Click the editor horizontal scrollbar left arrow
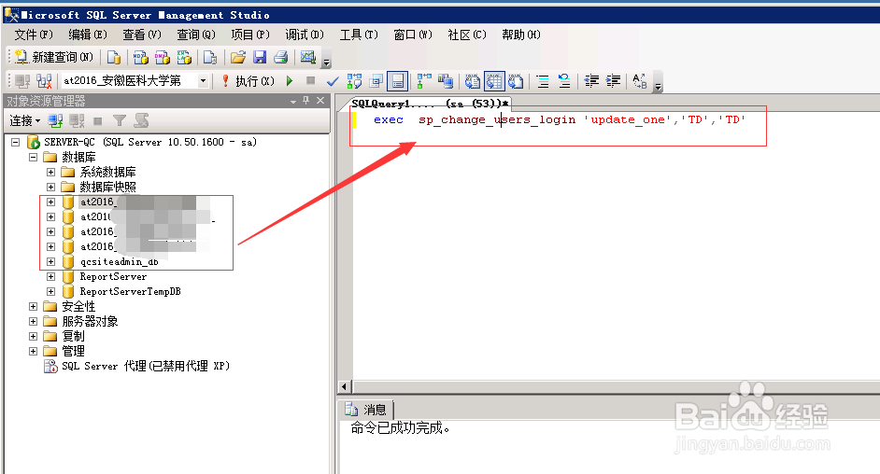 point(345,386)
